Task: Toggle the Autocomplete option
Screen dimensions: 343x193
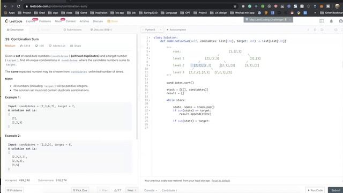Action: [x=176, y=30]
